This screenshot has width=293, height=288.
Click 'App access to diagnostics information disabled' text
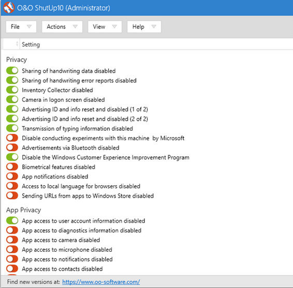coord(82,230)
